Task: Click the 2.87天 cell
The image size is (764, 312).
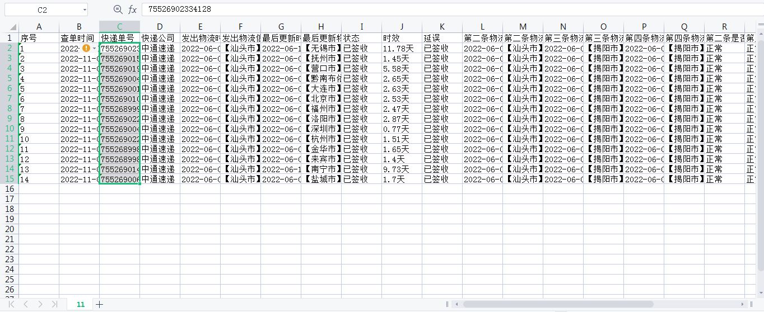Action: pos(402,119)
